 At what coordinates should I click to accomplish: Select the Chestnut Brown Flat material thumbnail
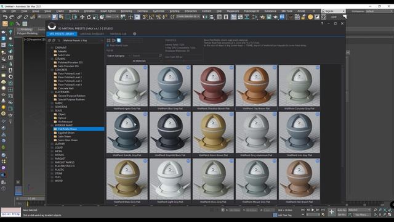coord(213,86)
